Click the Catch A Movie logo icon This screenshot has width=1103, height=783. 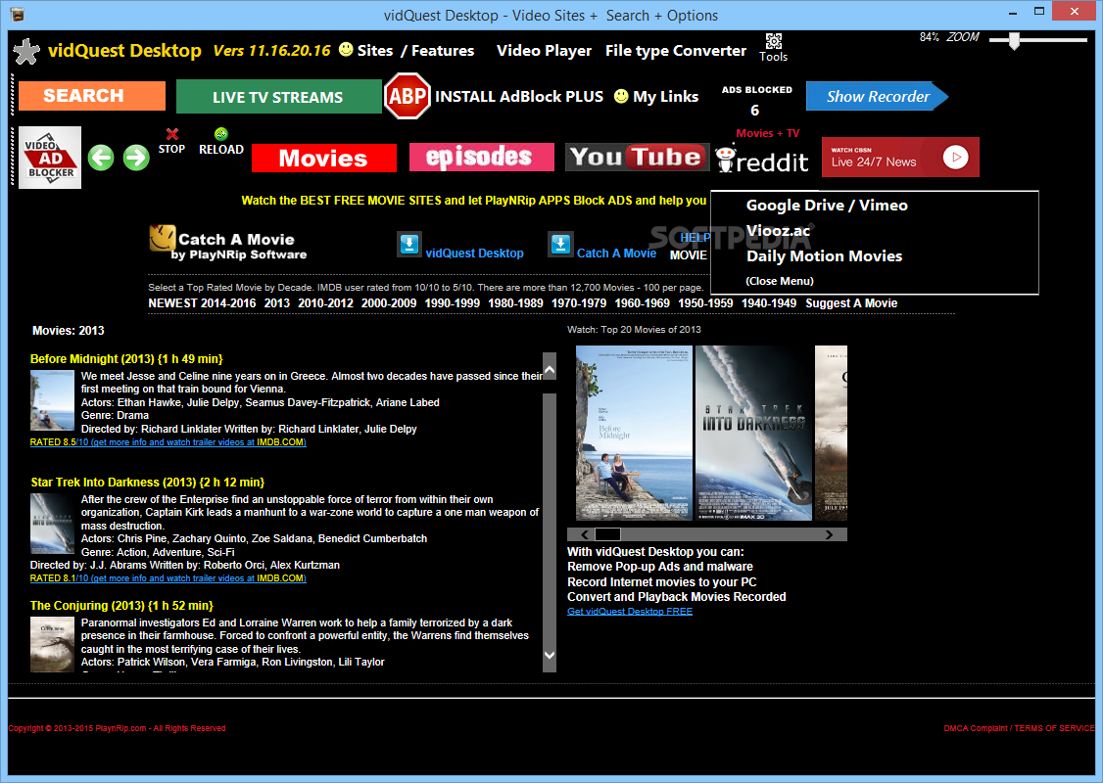pyautogui.click(x=162, y=238)
